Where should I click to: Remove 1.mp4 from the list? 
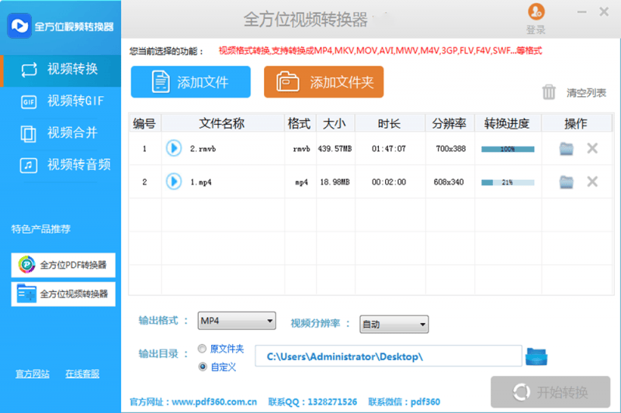coord(592,182)
